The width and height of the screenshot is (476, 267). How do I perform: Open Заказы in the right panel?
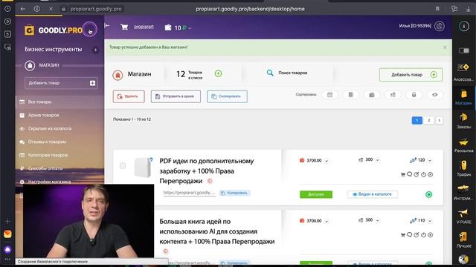(463, 121)
